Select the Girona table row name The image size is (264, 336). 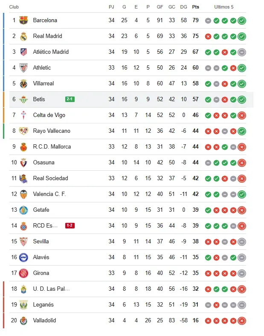coord(41,273)
